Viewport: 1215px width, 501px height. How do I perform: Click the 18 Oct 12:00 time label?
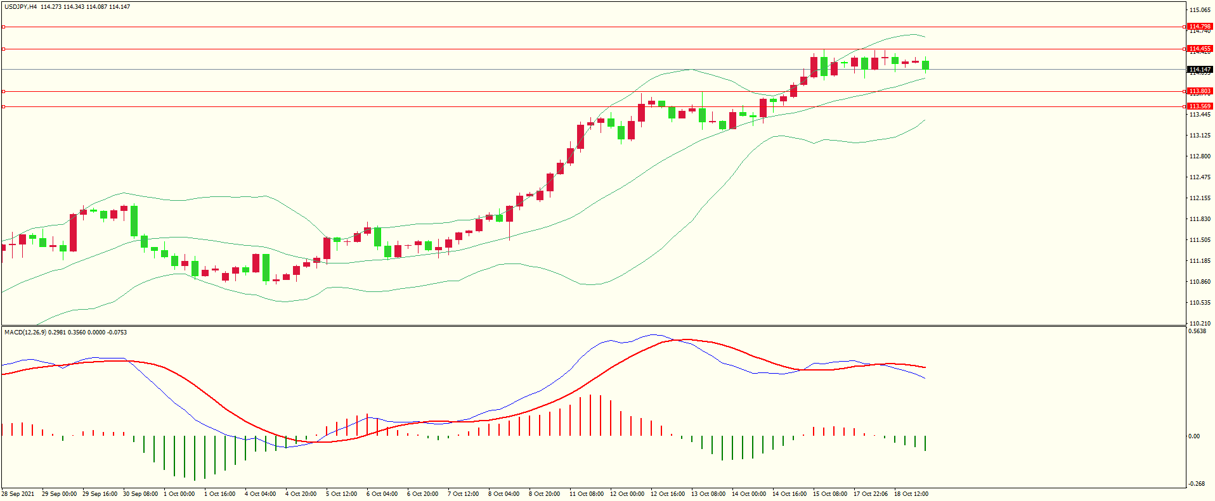tap(911, 494)
